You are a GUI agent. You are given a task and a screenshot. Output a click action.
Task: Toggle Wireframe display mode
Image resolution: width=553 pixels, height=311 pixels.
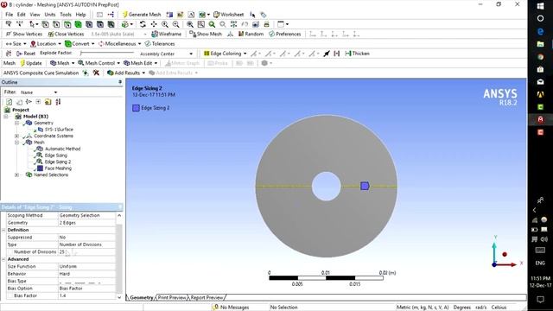pyautogui.click(x=166, y=34)
